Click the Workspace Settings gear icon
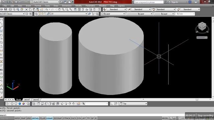Viewport: 214px width, 120px height. click(27, 14)
